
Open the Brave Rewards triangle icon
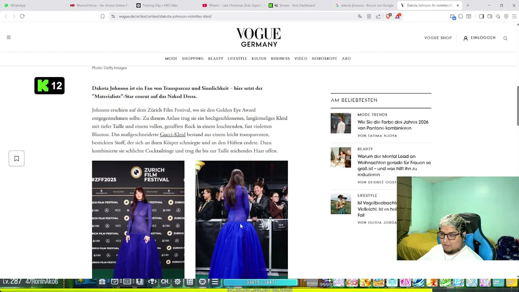pyautogui.click(x=398, y=16)
